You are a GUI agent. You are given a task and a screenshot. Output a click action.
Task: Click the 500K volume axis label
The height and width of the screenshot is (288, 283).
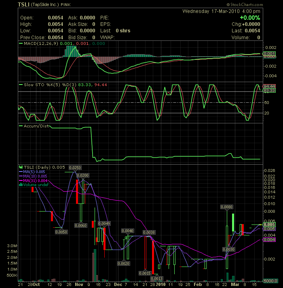pyautogui.click(x=12, y=275)
